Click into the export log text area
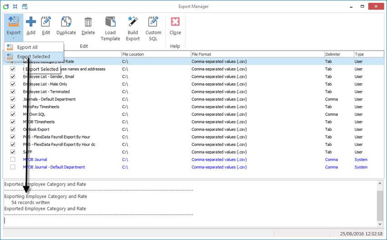 click(x=190, y=204)
